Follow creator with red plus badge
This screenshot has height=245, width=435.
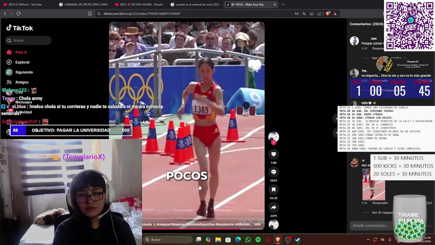tap(274, 143)
